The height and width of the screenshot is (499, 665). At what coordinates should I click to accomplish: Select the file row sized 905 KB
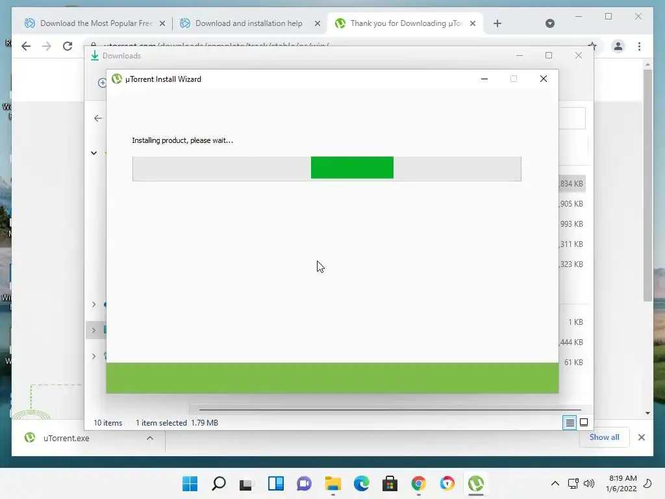click(x=571, y=203)
